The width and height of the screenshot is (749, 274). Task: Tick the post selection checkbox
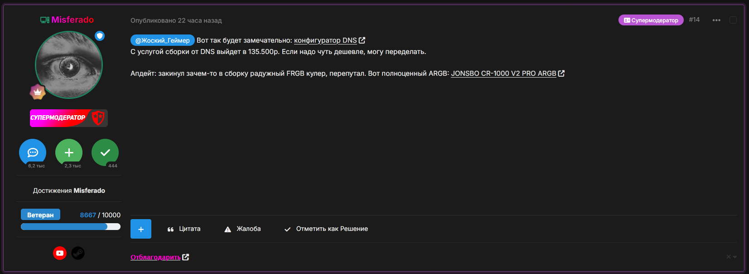coord(733,20)
